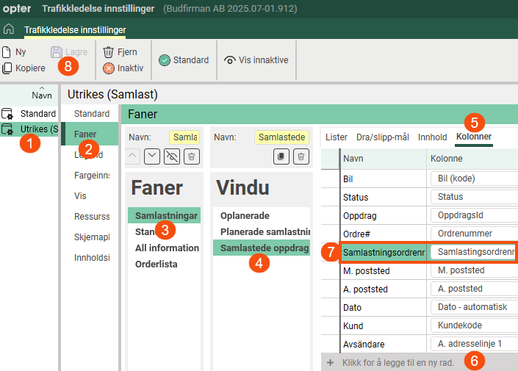Toggle Vis innaktive visibility
518x371 pixels.
(230, 60)
